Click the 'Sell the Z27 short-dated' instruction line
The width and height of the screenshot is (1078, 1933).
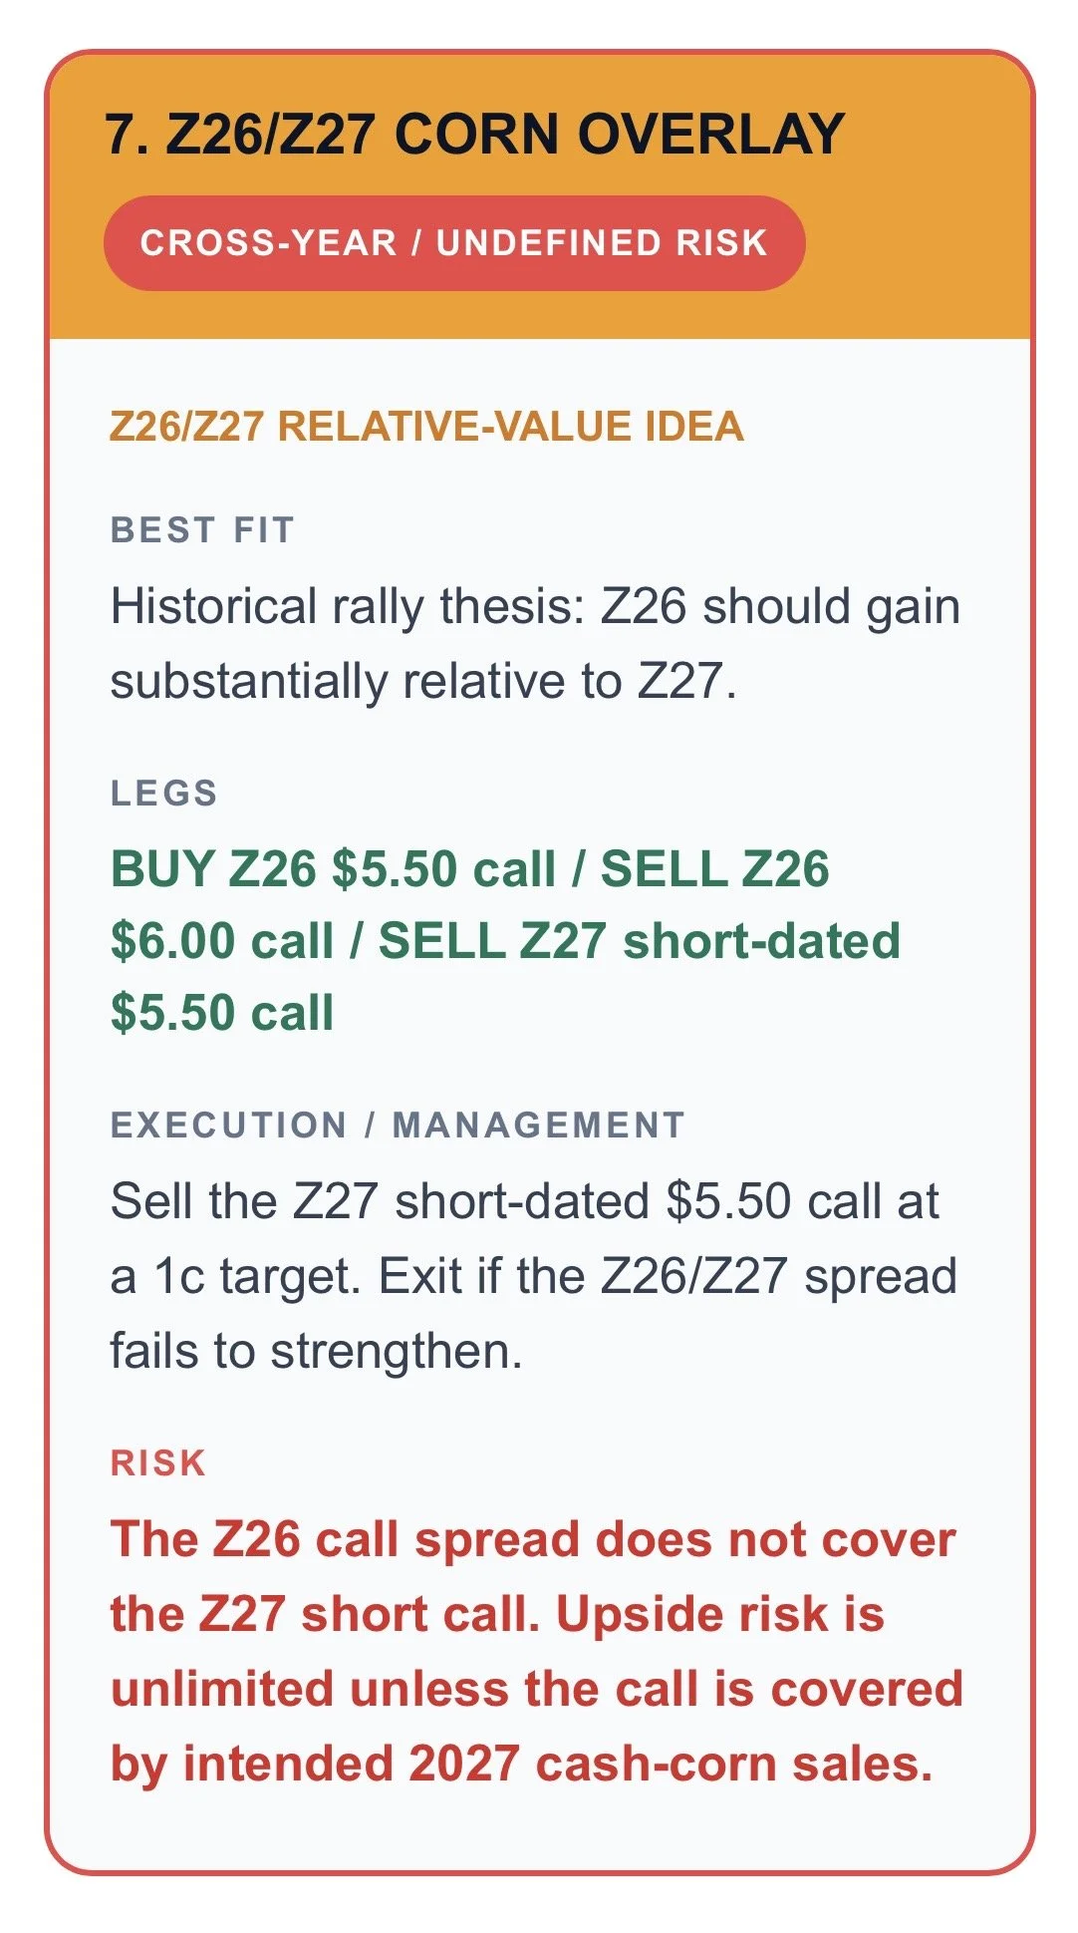coord(524,1200)
